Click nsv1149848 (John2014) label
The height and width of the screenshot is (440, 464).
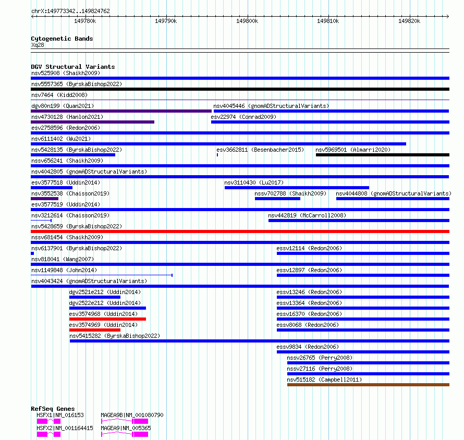[x=64, y=270]
